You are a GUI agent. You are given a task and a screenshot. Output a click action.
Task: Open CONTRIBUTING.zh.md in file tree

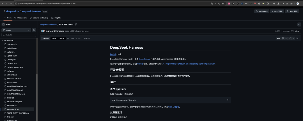coord(16,94)
